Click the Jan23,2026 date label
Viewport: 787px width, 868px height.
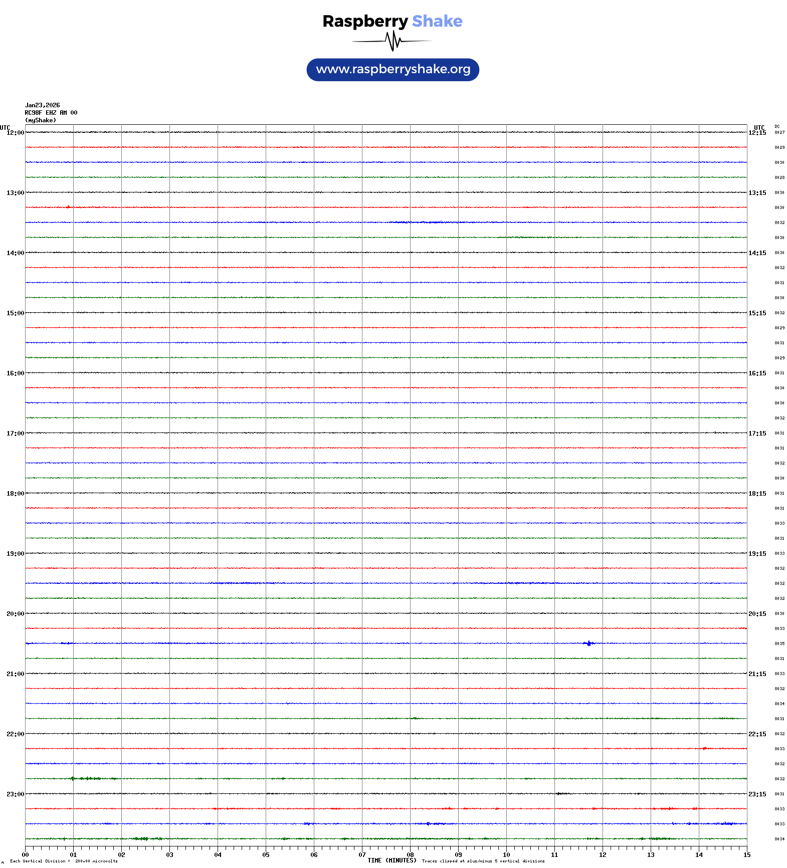tap(43, 105)
